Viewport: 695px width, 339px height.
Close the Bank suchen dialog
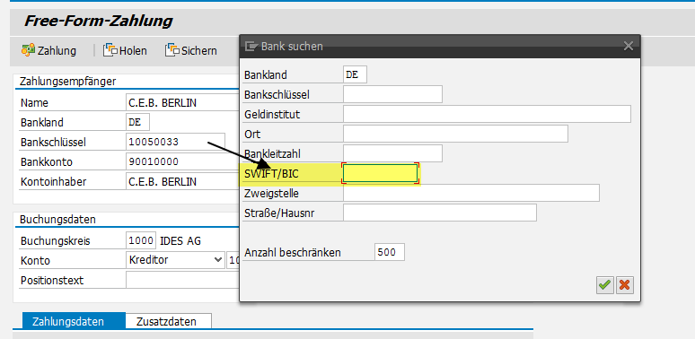coord(628,46)
